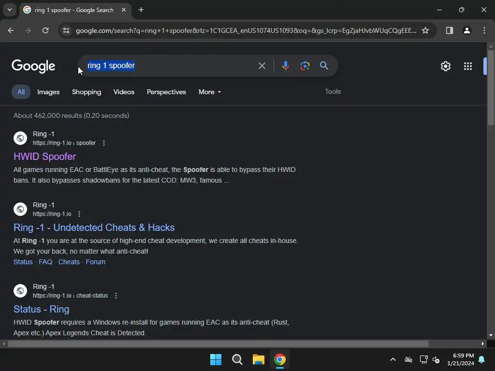
Task: Go to Google home via logo
Action: (33, 66)
